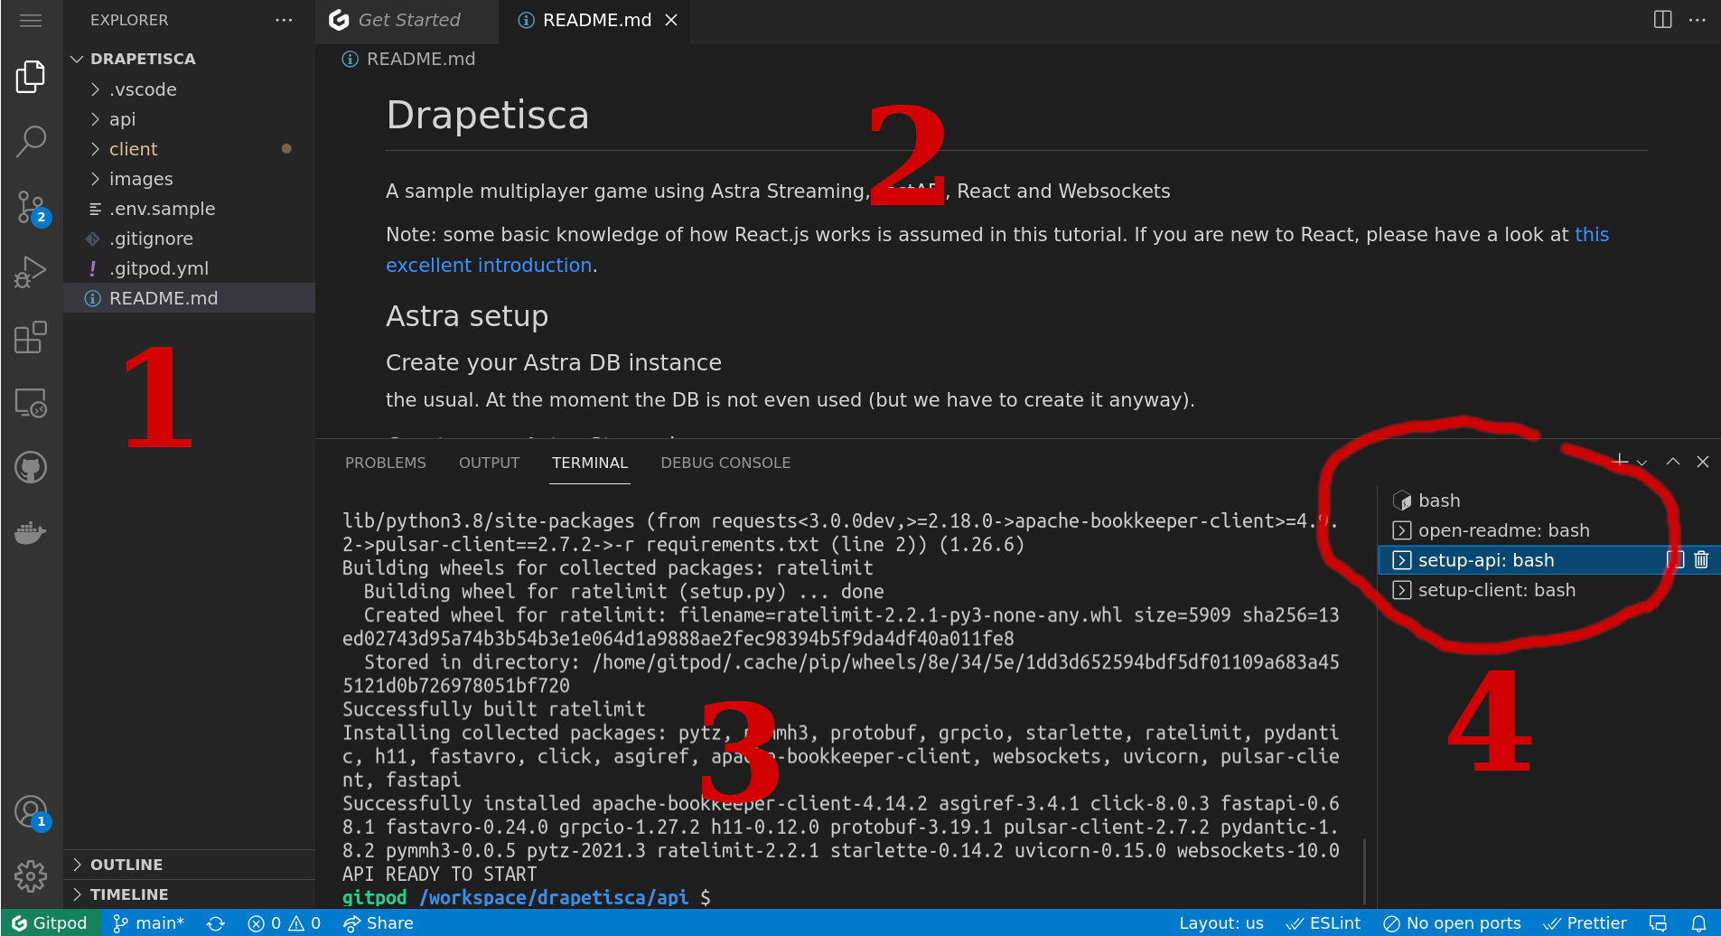The height and width of the screenshot is (936, 1721).
Task: Open the Remote Explorer view
Action: pyautogui.click(x=31, y=402)
